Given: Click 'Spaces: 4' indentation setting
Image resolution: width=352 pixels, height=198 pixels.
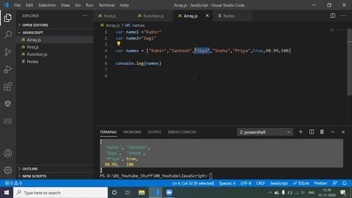Looking at the screenshot, I should (x=227, y=183).
